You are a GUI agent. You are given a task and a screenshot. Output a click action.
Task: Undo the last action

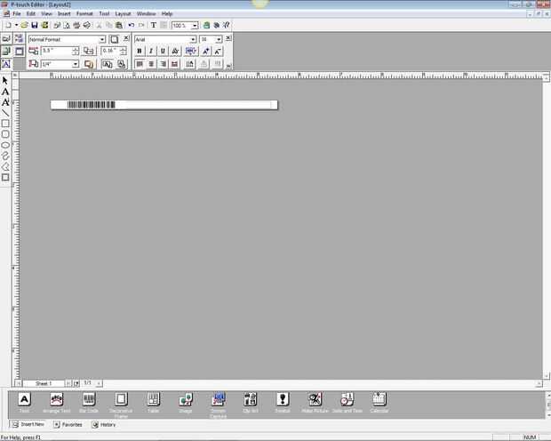[x=131, y=25]
